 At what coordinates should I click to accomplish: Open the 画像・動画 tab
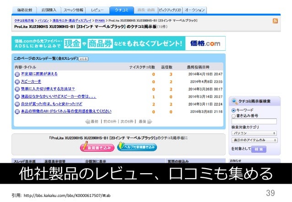(x=146, y=10)
